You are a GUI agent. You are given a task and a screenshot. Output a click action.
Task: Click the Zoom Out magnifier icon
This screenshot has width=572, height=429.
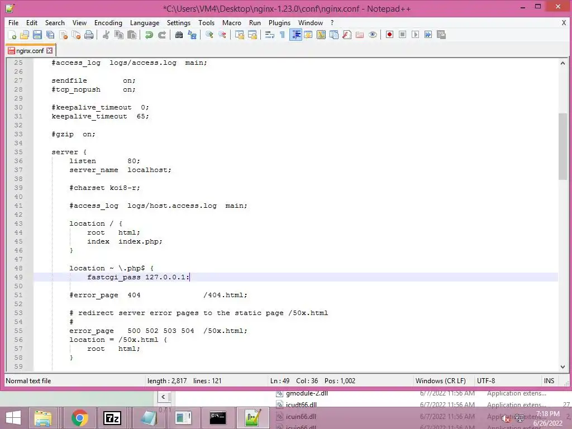222,35
